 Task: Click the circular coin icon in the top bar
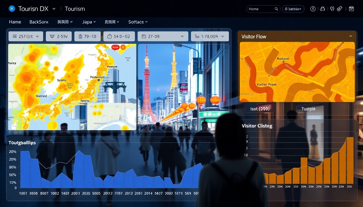[x=313, y=9]
